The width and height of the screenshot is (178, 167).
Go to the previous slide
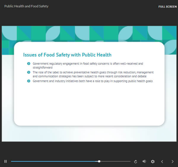click(162, 161)
